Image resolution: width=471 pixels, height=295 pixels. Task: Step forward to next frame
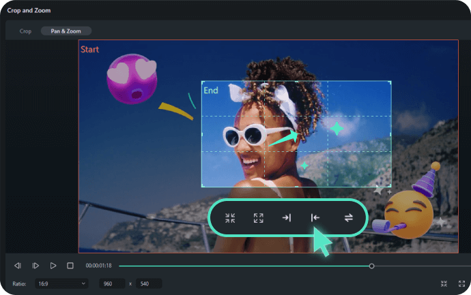[x=35, y=266]
